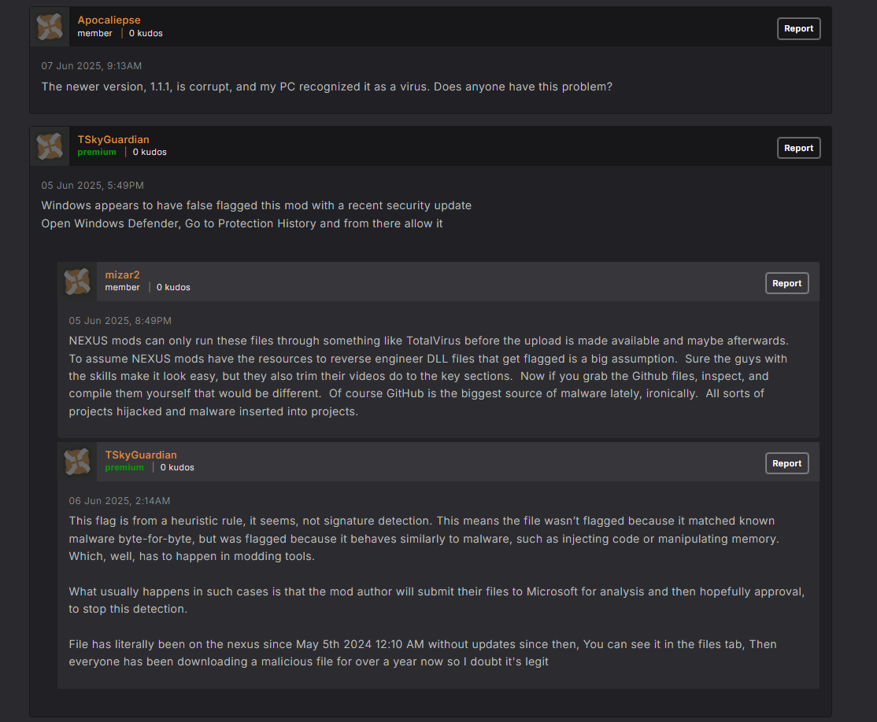Viewport: 877px width, 722px height.
Task: Click the 05 Jun 2025, 5:49PM timestamp
Action: (92, 186)
